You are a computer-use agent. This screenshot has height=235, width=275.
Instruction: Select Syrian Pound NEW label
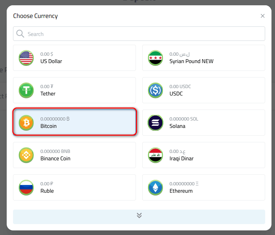191,61
